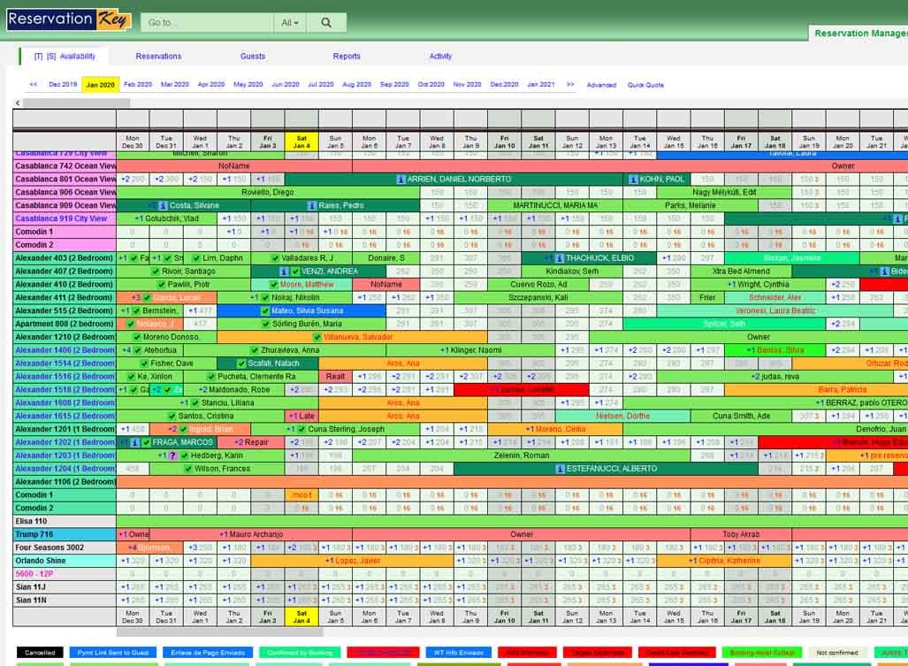Click question mark icon next to Hedberg, Karin
Image resolution: width=908 pixels, height=666 pixels.
(173, 456)
